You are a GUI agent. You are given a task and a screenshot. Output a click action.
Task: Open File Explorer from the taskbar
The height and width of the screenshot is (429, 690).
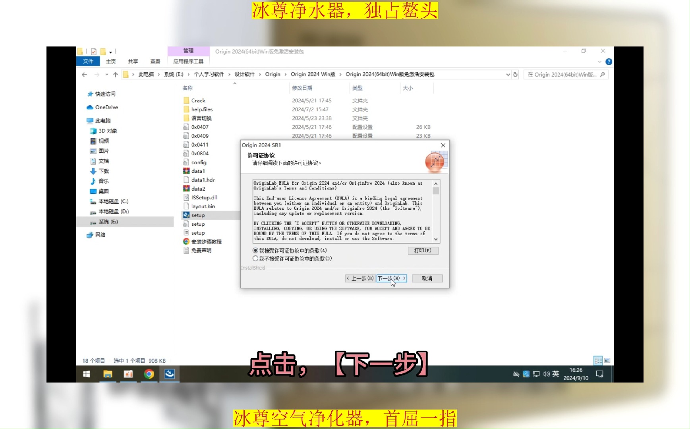(x=108, y=374)
